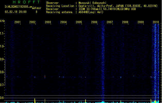Click time marker 2002

click(32, 22)
